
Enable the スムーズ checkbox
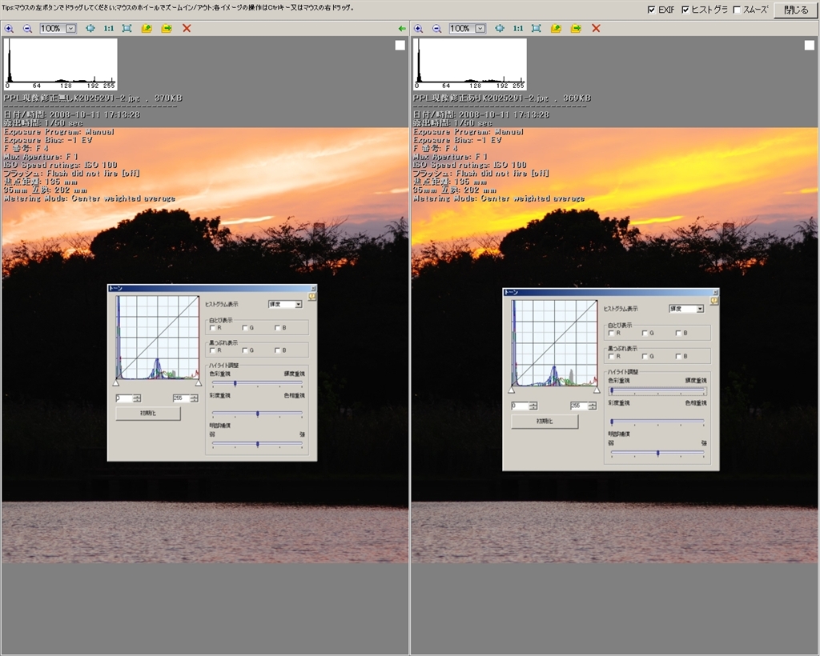[x=738, y=10]
